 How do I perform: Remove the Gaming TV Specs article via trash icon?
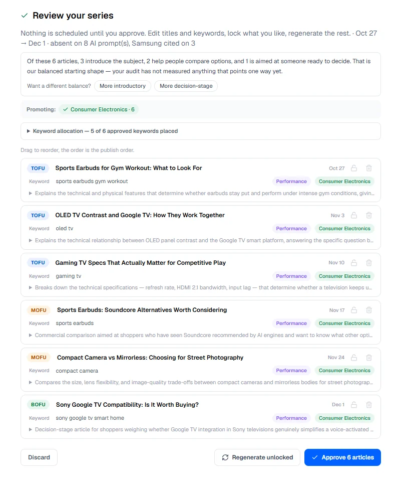click(368, 263)
